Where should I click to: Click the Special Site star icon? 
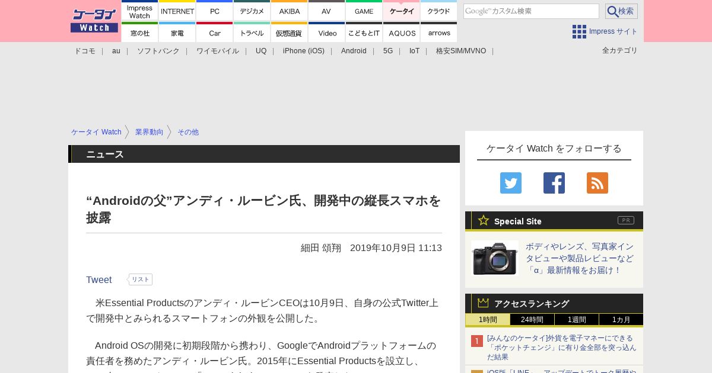tap(484, 220)
